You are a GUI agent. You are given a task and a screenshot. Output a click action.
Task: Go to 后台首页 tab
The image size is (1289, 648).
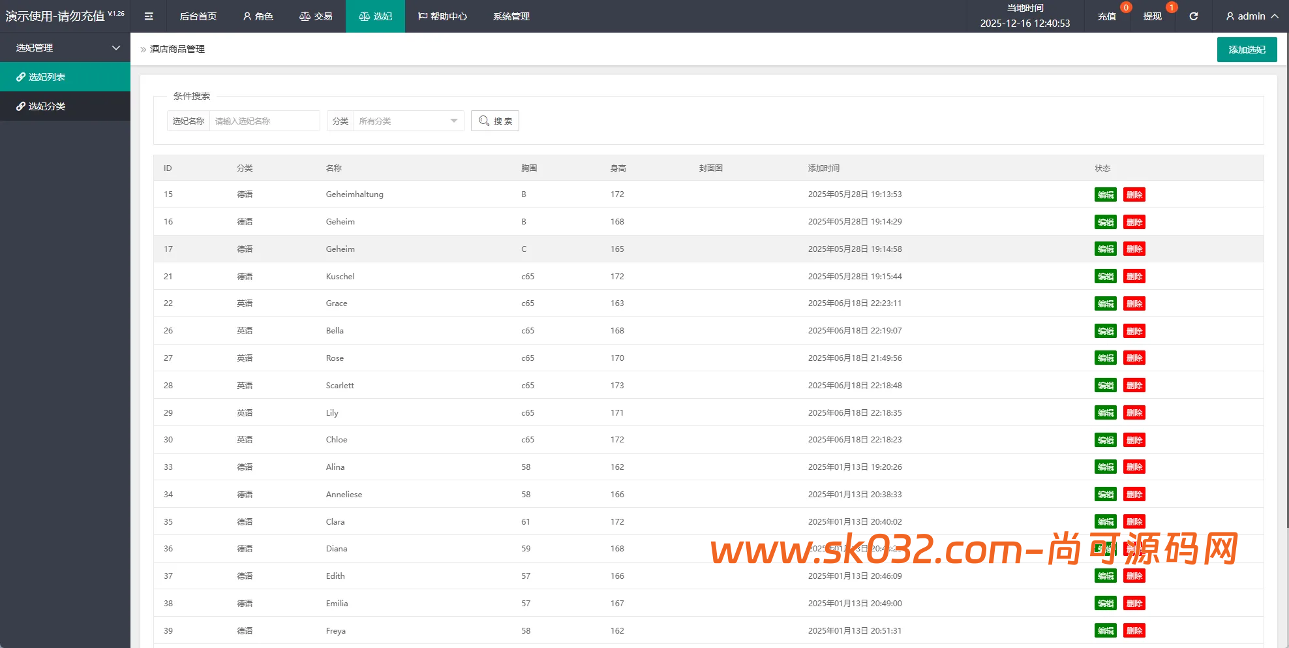198,16
